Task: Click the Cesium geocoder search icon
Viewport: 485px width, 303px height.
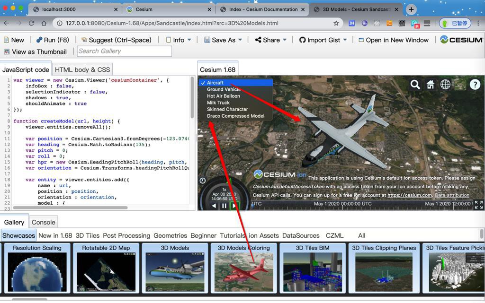Action: 415,84
